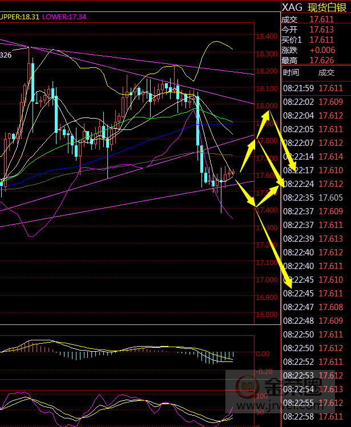Click the 0.00 MACD axis label

point(263,354)
